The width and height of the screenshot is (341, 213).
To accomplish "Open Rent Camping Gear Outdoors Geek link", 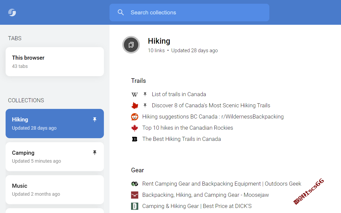I will tap(222, 184).
